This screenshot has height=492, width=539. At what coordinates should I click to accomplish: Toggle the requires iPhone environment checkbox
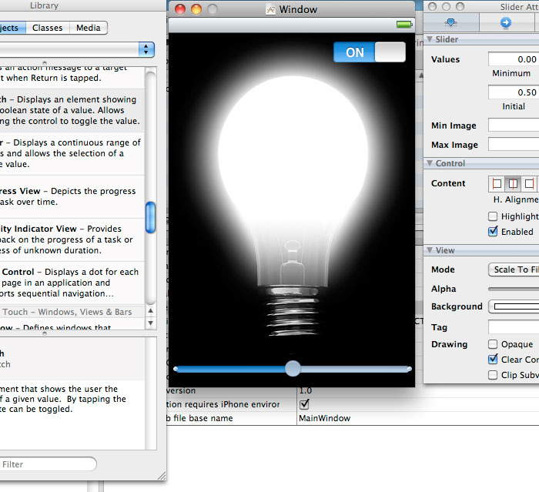[304, 404]
